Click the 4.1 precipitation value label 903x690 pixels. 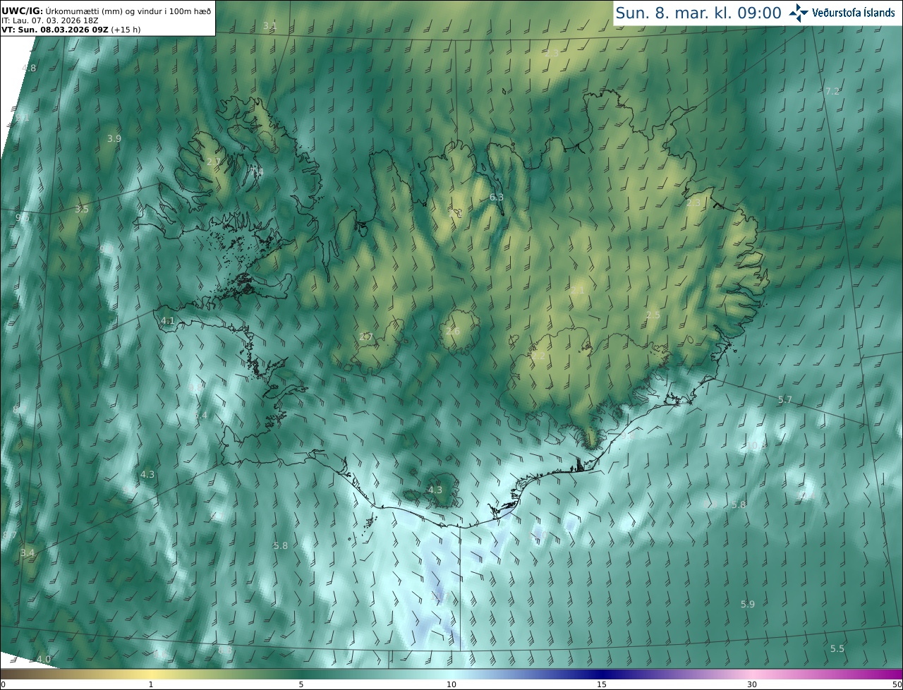[167, 320]
